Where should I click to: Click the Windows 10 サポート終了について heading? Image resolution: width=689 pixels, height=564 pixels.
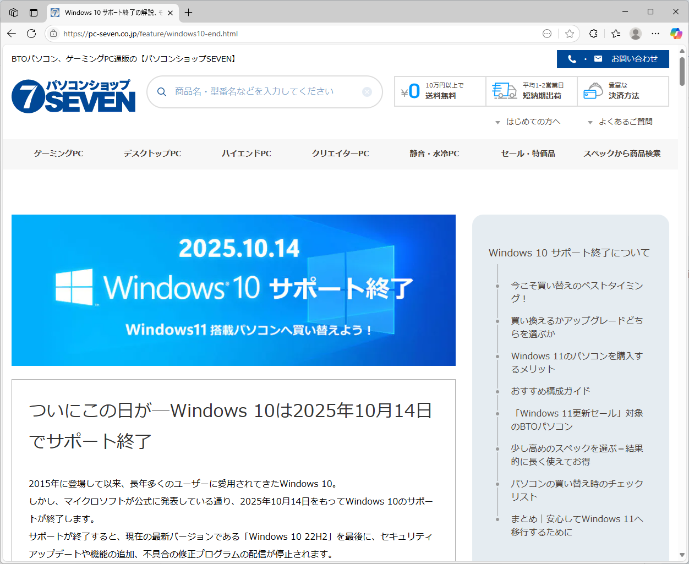tap(569, 253)
